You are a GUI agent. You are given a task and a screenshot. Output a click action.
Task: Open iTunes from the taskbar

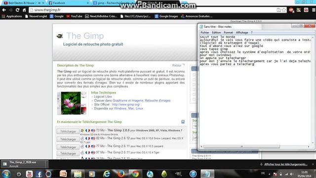(x=193, y=174)
